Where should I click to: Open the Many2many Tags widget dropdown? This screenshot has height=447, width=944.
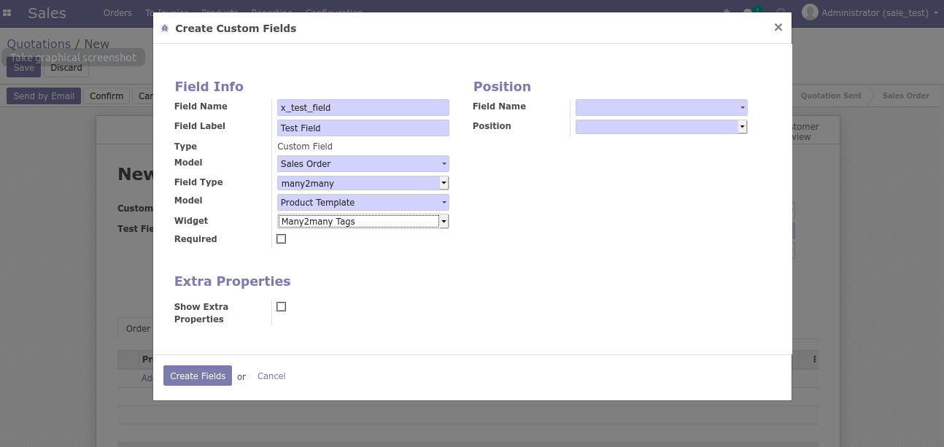(x=363, y=222)
